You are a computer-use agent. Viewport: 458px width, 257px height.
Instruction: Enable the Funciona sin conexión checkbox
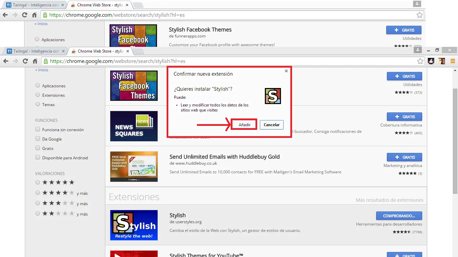(38, 130)
